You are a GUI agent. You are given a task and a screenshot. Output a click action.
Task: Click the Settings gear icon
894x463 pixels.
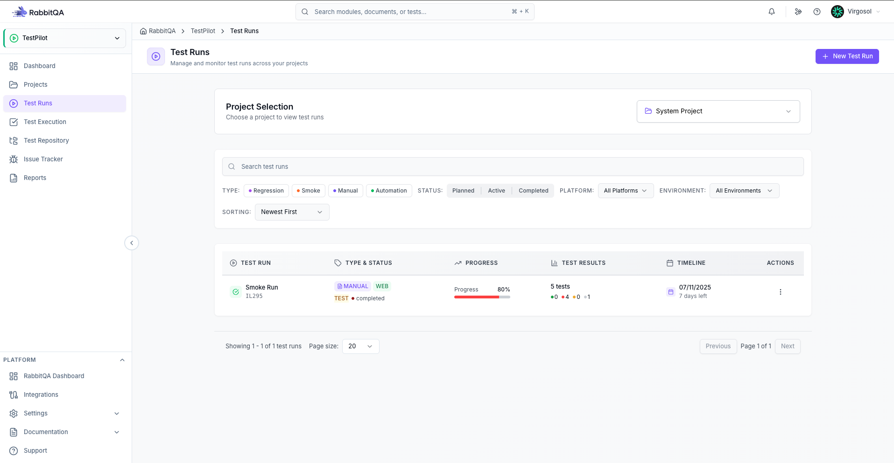[x=14, y=414]
